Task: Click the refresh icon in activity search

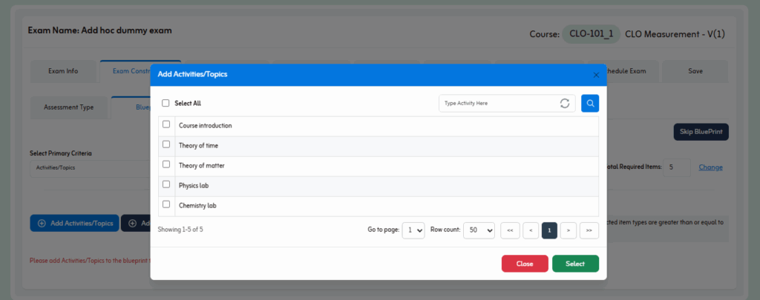Action: click(565, 103)
